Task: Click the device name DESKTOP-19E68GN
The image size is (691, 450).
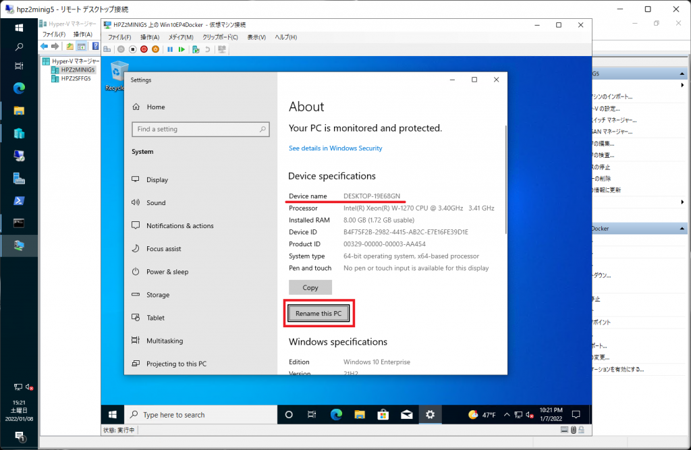Action: point(372,196)
